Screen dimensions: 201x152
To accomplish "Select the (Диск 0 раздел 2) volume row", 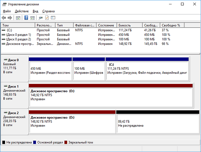I will (18, 39).
